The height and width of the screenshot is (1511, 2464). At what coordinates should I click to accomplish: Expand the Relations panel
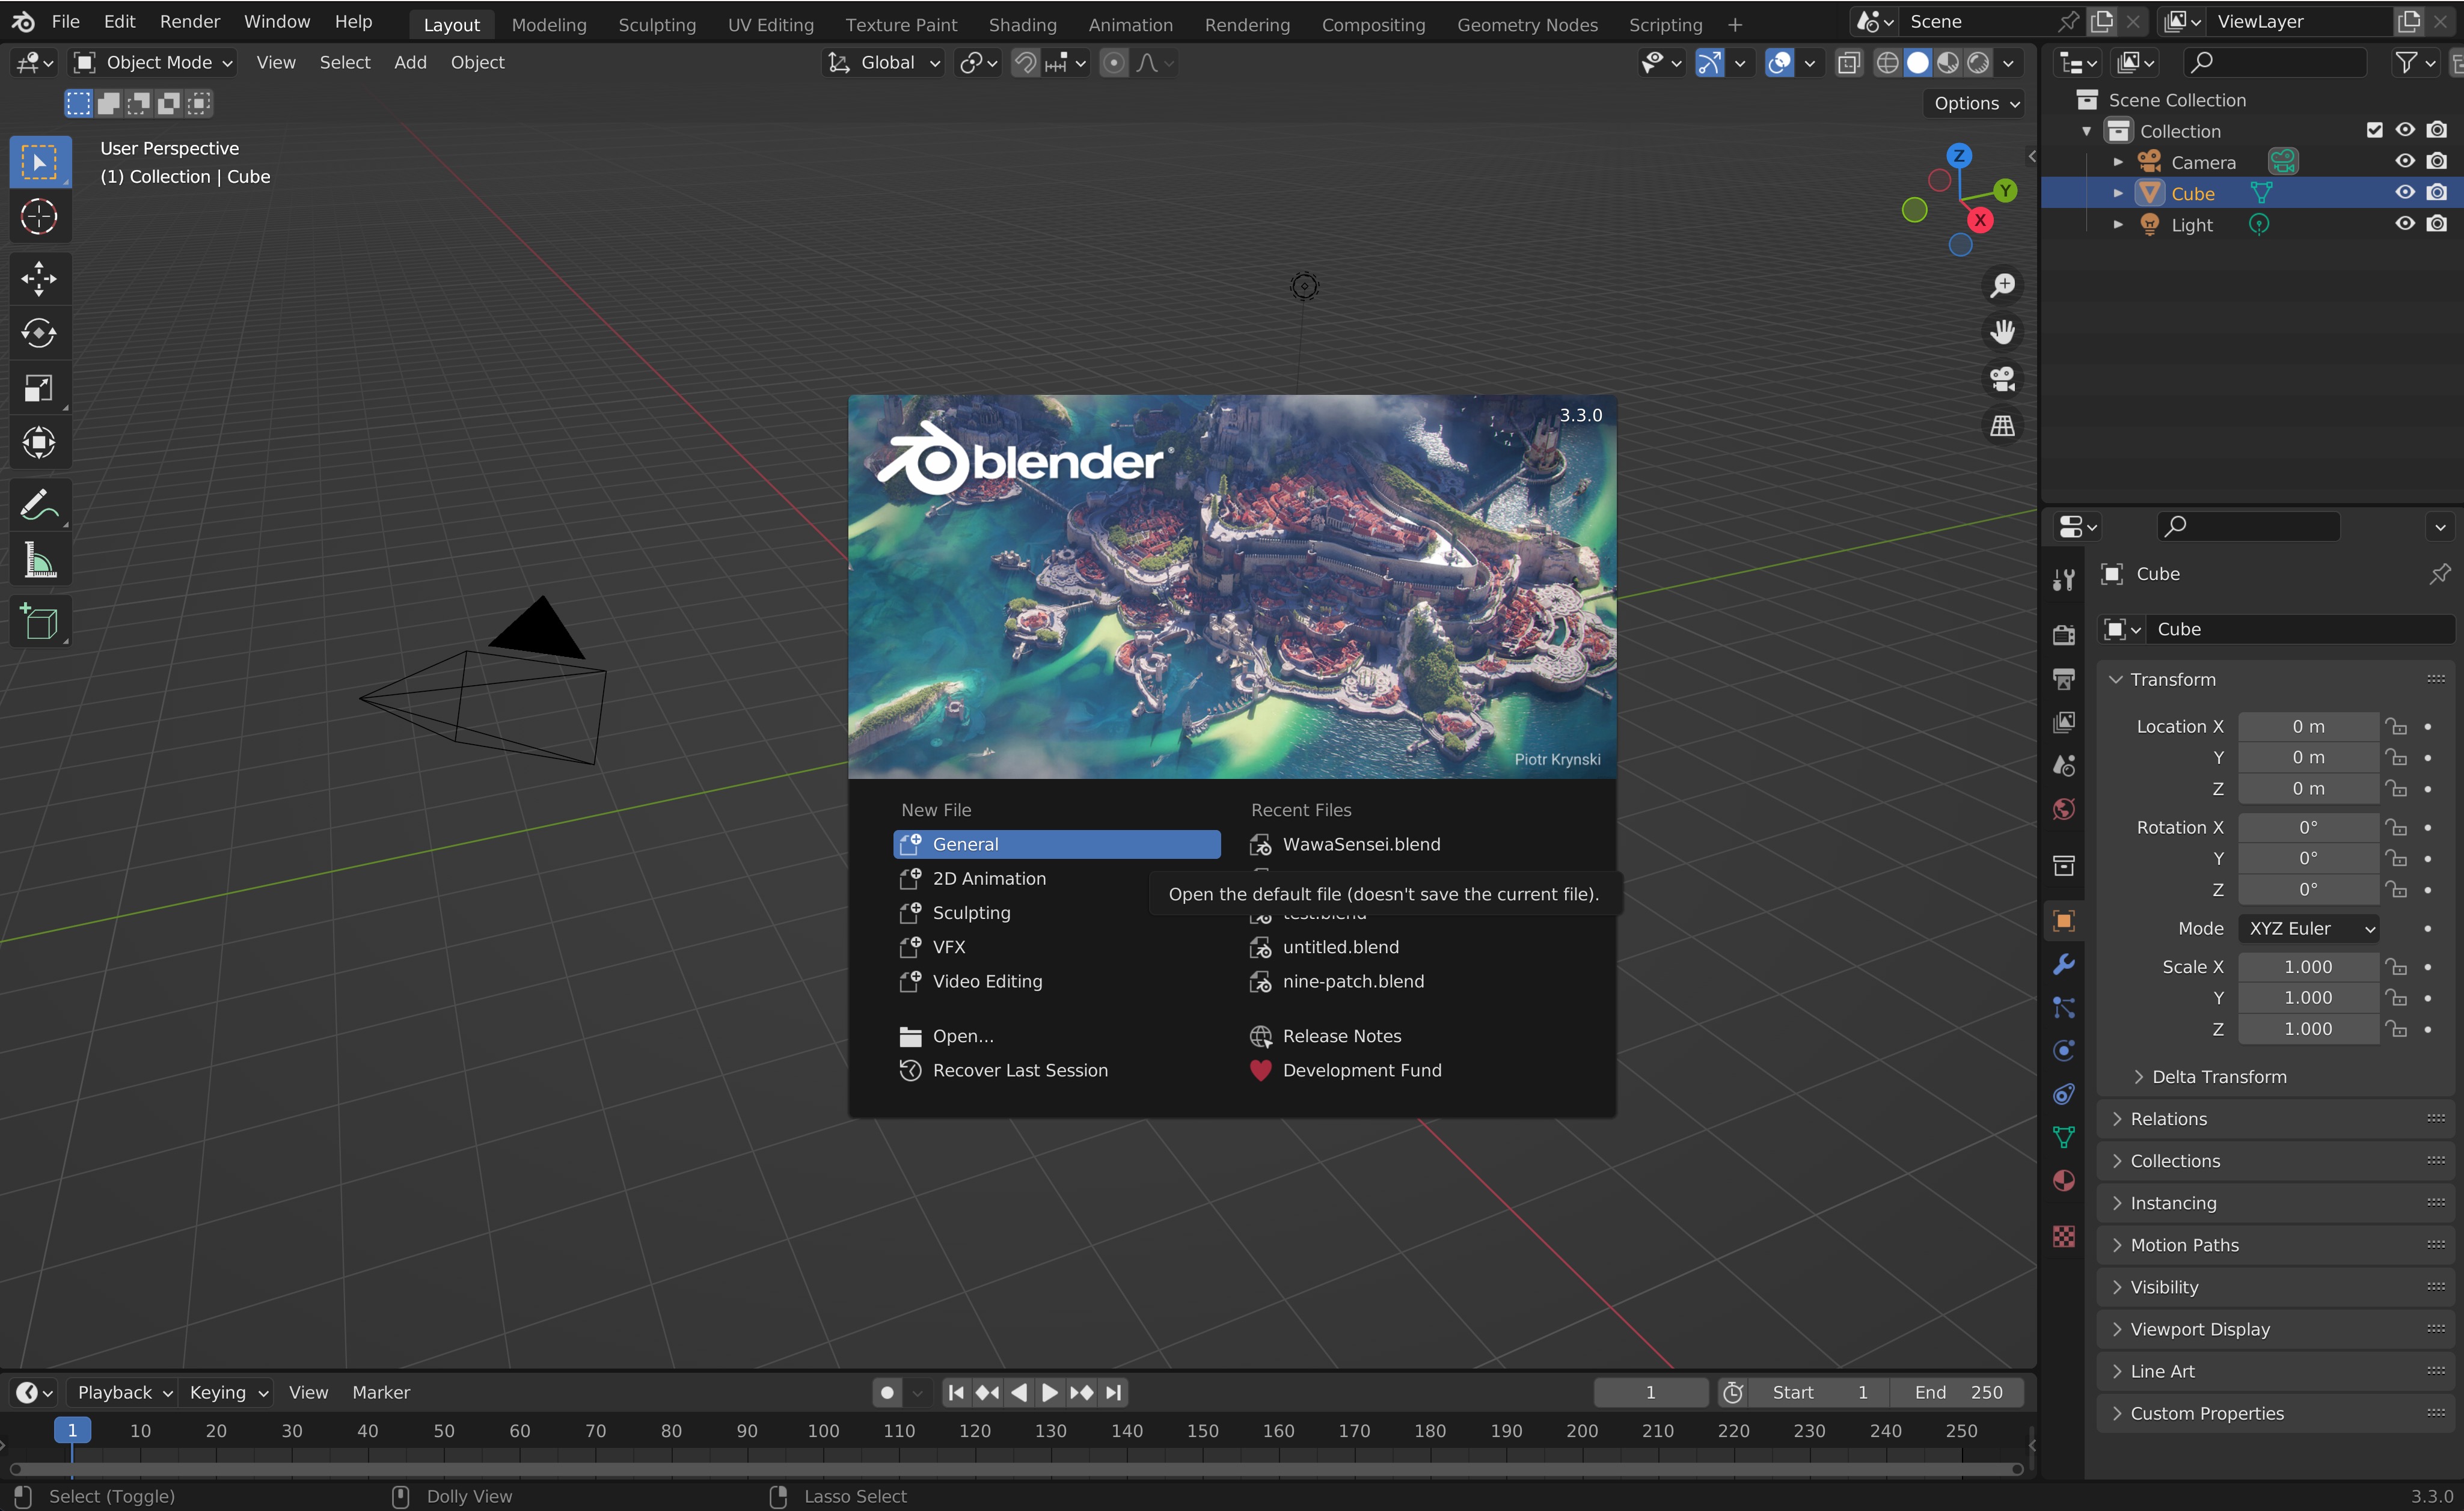coord(2168,1119)
